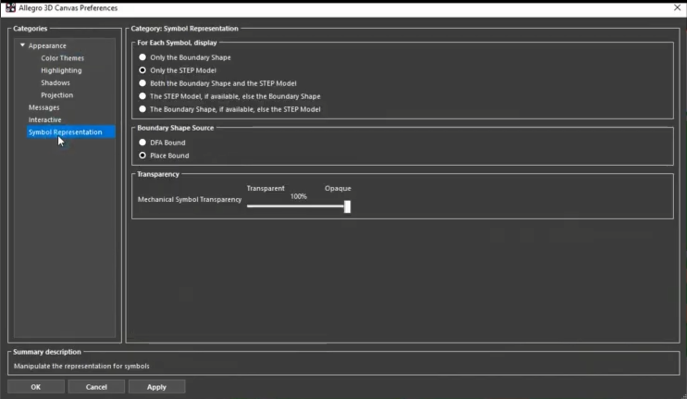Select the Symbol Representation category
This screenshot has width=687, height=399.
point(65,132)
